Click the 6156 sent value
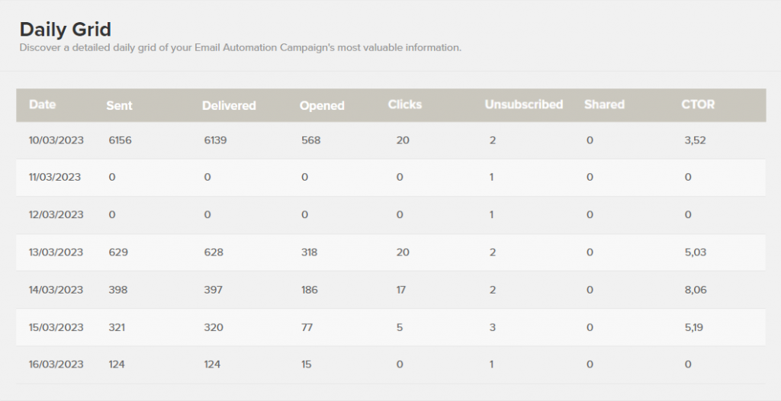The width and height of the screenshot is (781, 401). point(120,140)
